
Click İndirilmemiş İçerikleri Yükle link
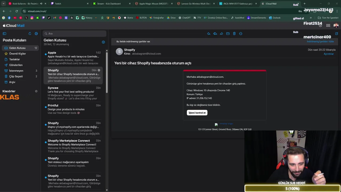320,42
